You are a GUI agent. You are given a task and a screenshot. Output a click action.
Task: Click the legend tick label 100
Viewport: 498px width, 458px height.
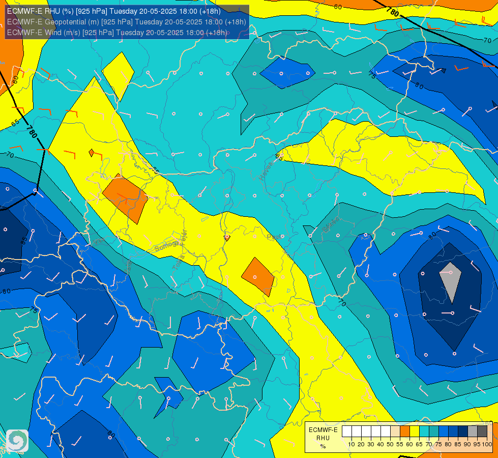[487, 444]
